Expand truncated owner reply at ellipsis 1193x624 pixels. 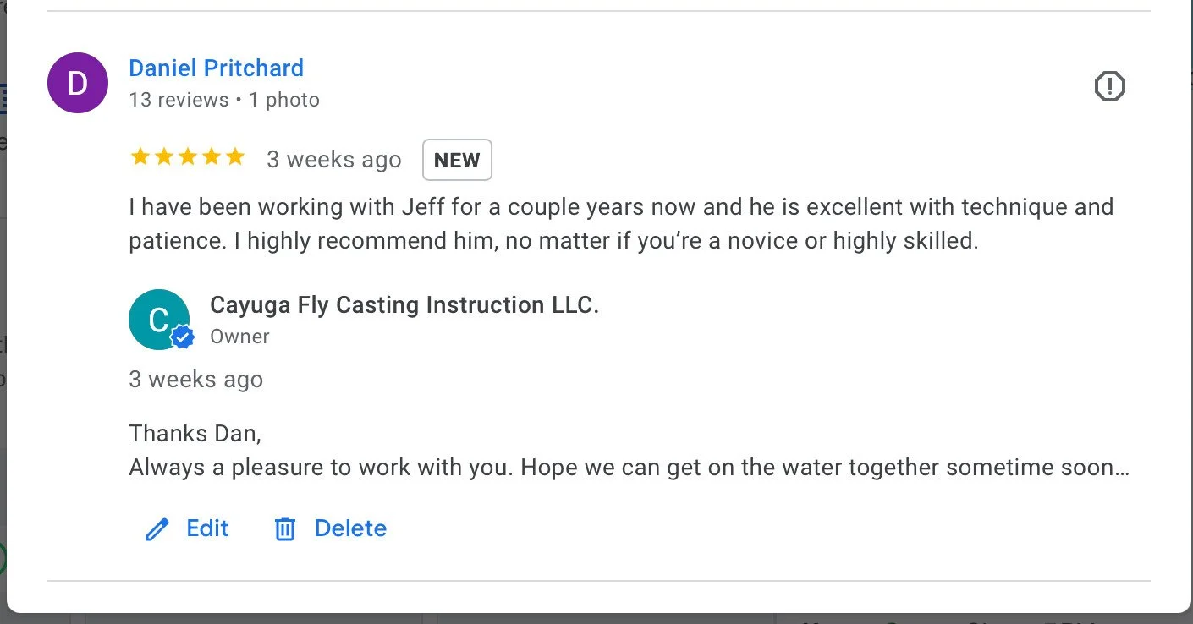[1121, 468]
